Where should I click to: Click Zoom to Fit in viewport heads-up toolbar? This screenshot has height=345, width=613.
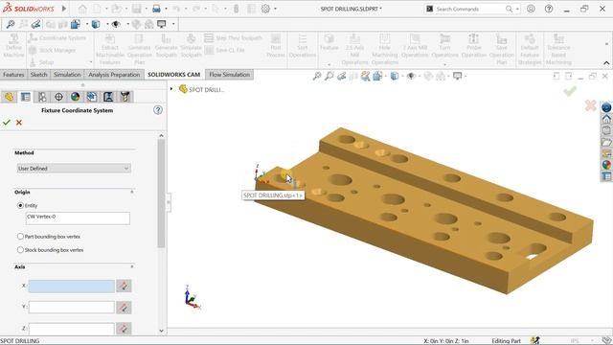[317, 76]
